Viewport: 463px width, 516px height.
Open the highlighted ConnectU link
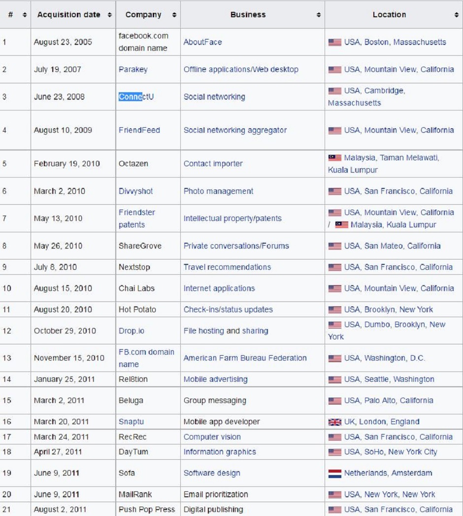136,97
